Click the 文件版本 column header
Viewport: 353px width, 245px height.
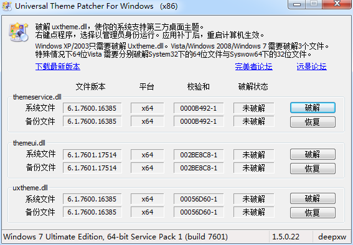[x=90, y=86]
